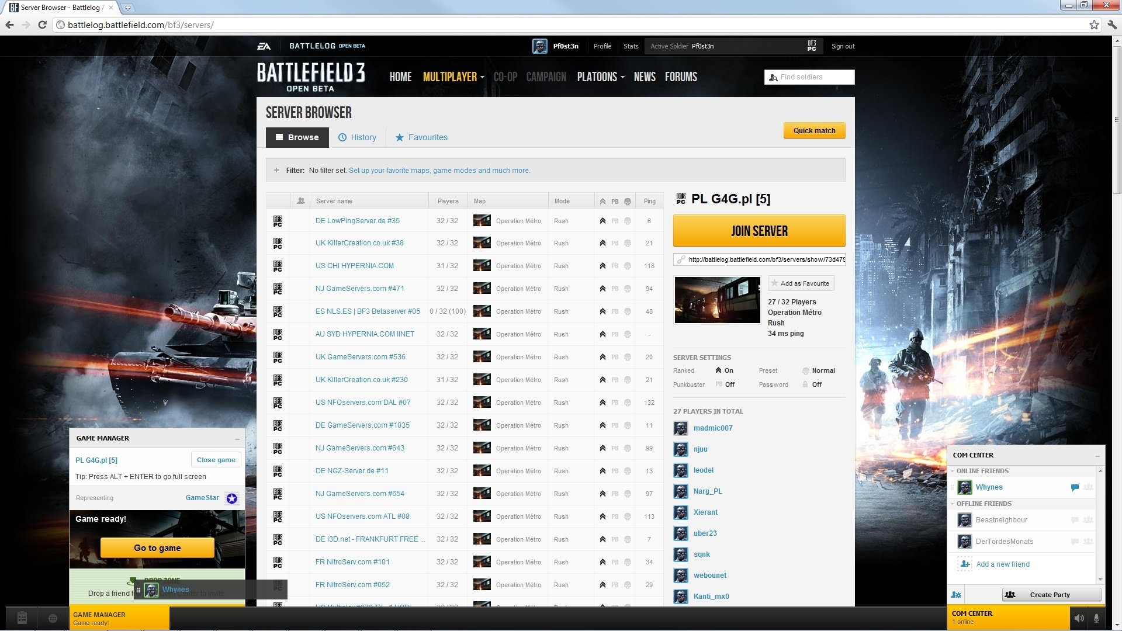Click the Find soldiers search field
1122x631 pixels.
[809, 77]
